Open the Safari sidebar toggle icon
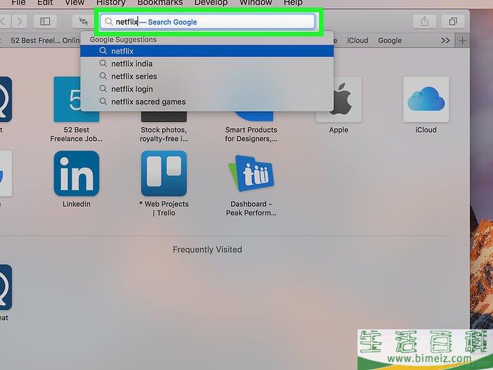The width and height of the screenshot is (493, 370). (x=45, y=22)
